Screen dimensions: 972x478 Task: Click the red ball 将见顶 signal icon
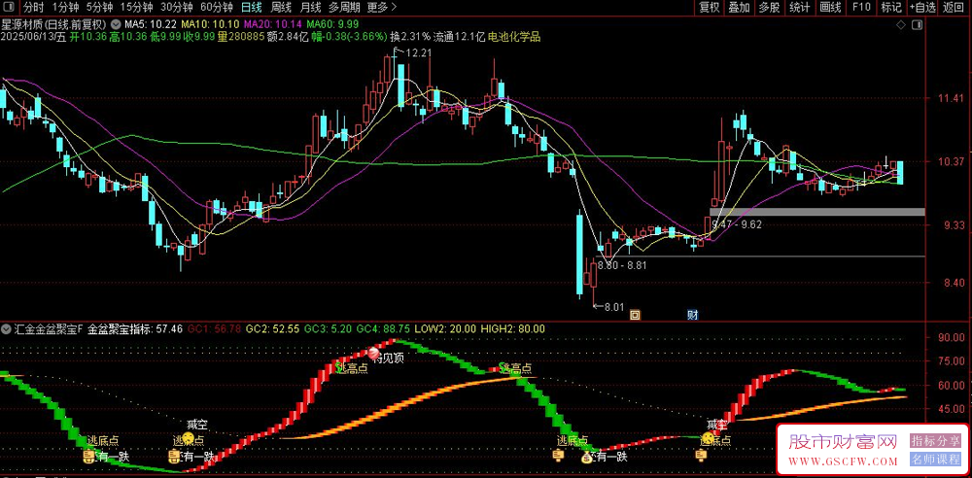tap(375, 354)
